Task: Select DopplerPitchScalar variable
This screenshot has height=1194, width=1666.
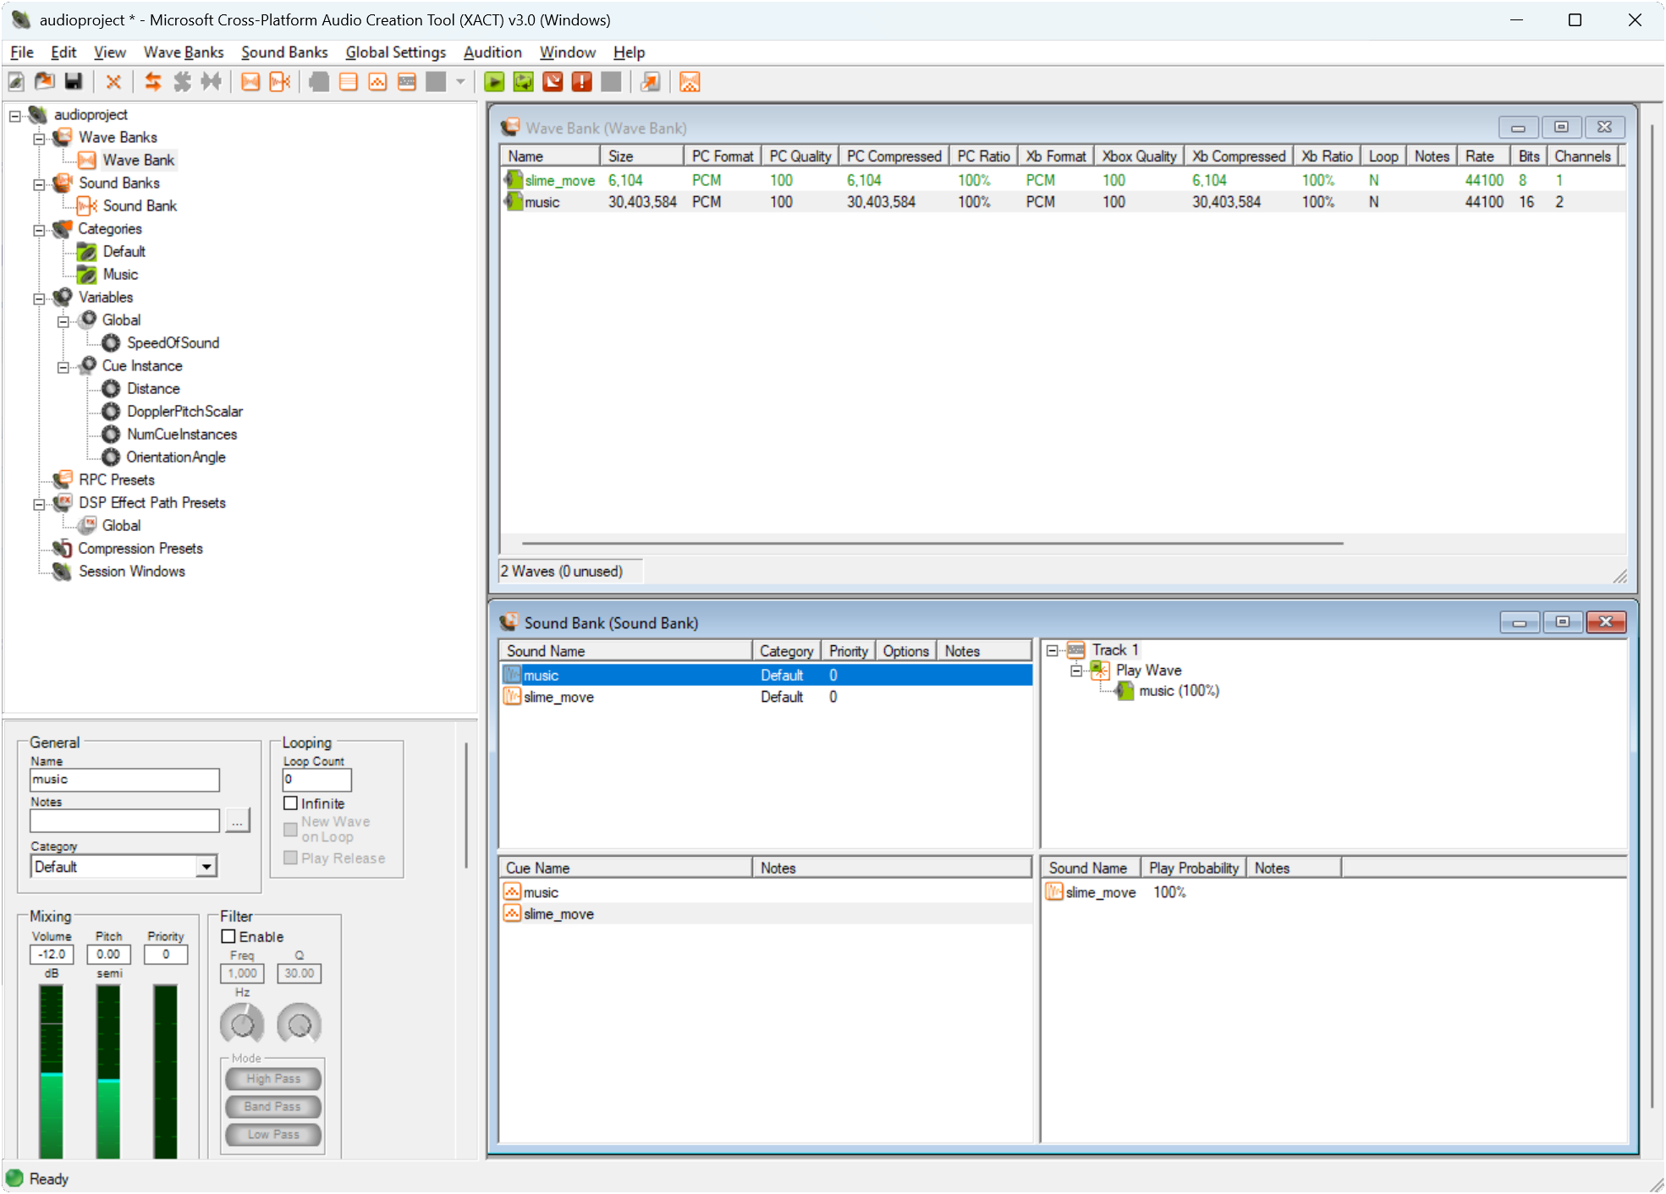Action: point(184,411)
